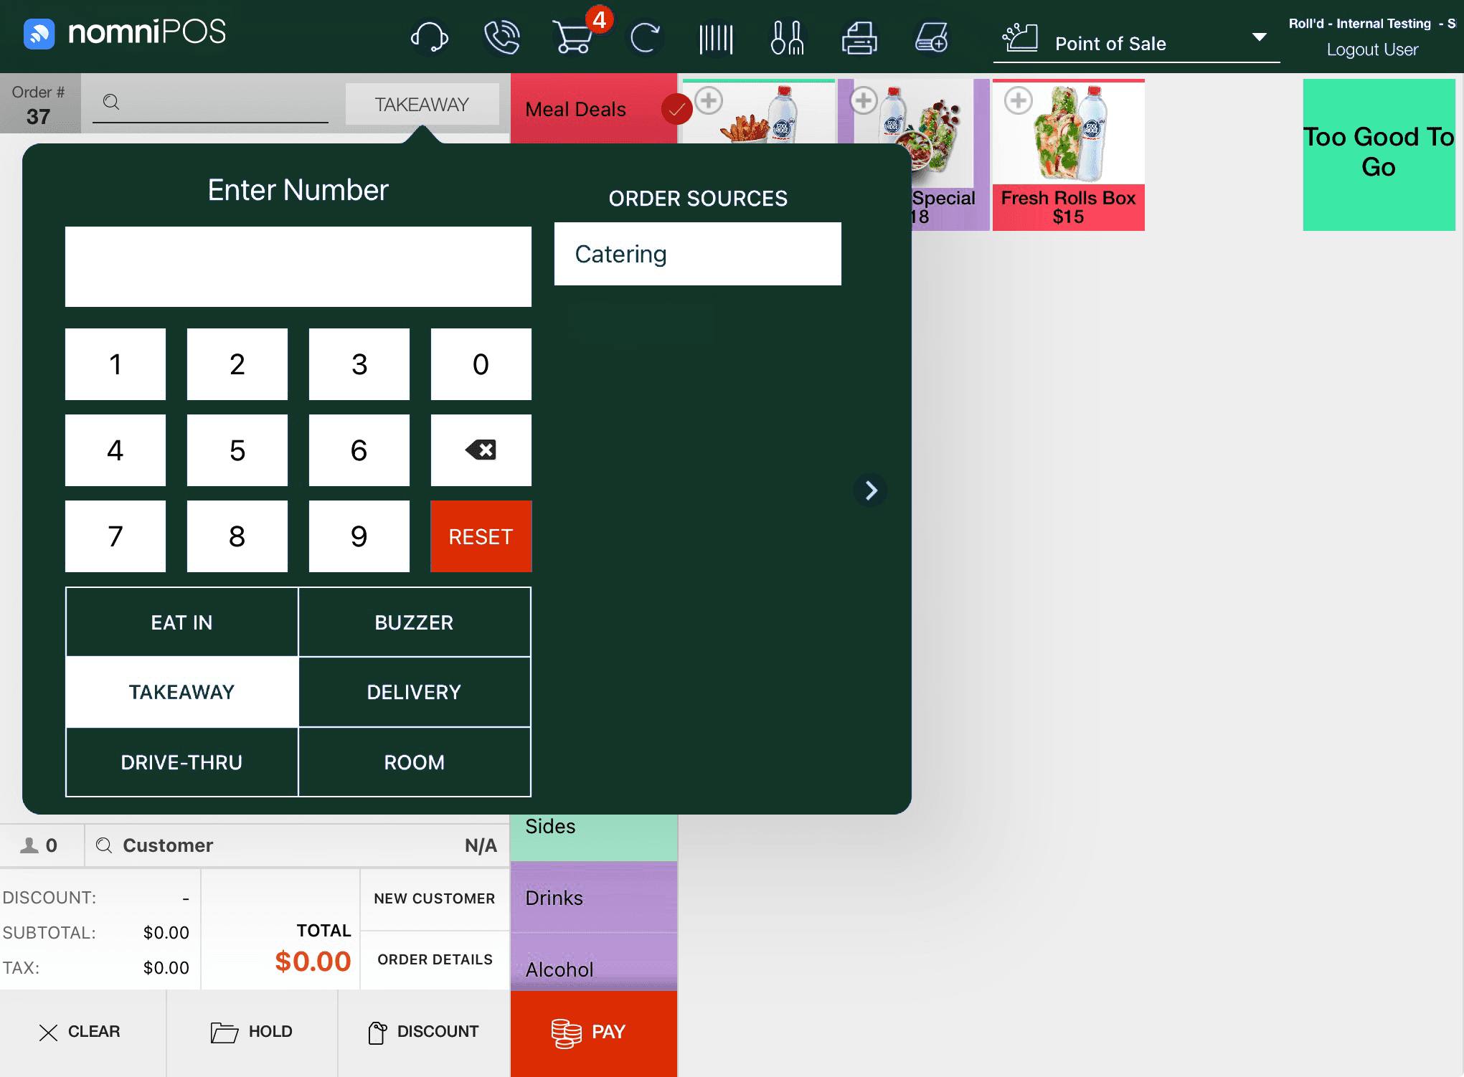Click the refresh icon in header

644,37
